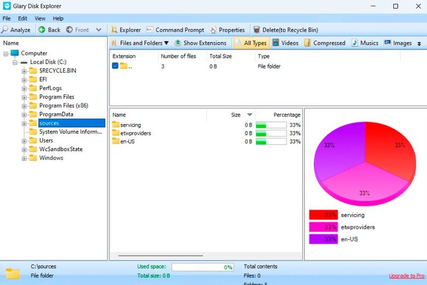The height and width of the screenshot is (285, 427).
Task: Select the Windows folder in tree
Action: [x=51, y=158]
